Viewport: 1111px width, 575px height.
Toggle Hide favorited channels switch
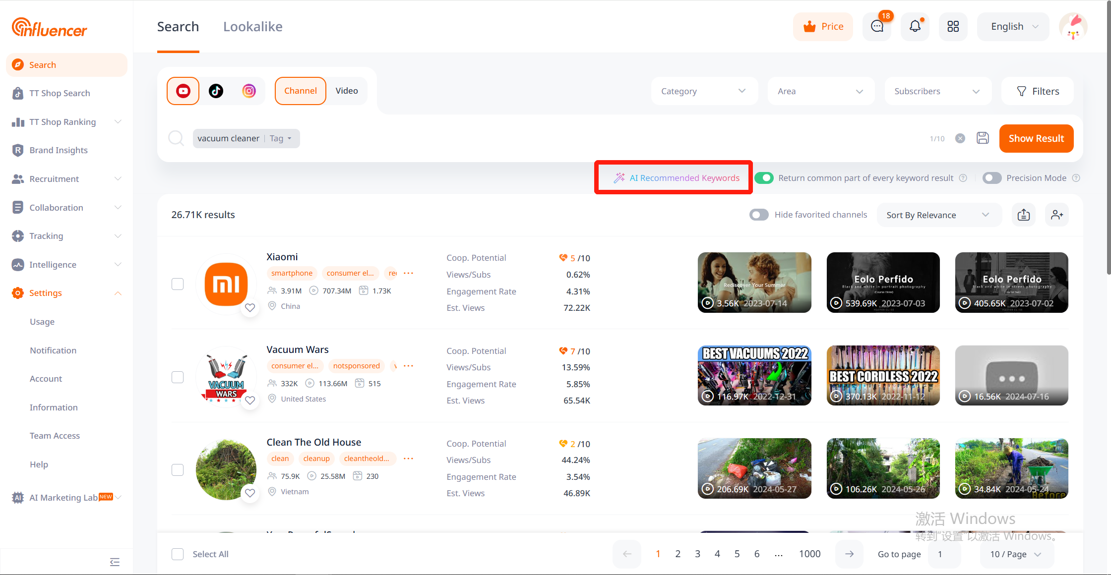(x=759, y=215)
